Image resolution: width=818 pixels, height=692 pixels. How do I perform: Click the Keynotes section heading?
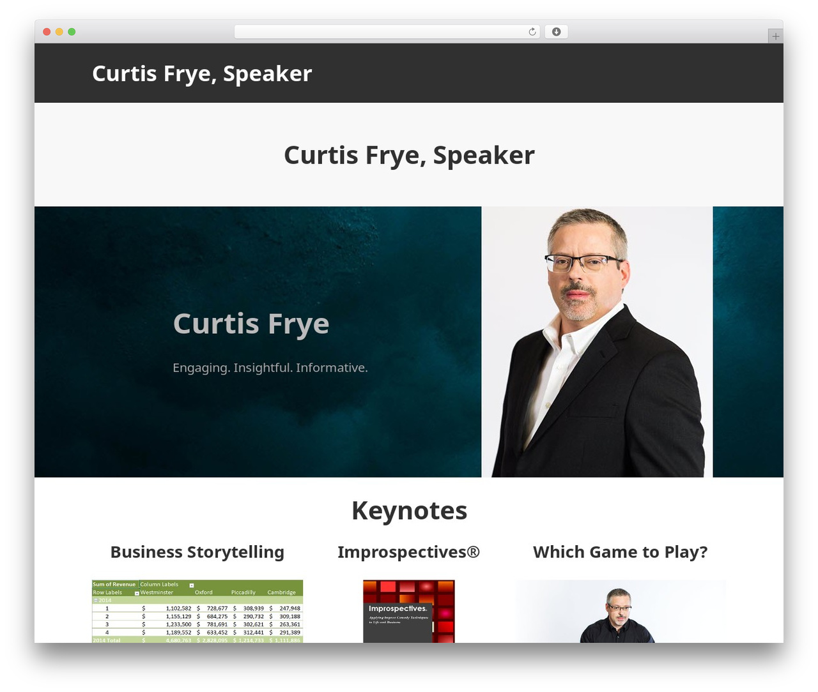point(409,511)
